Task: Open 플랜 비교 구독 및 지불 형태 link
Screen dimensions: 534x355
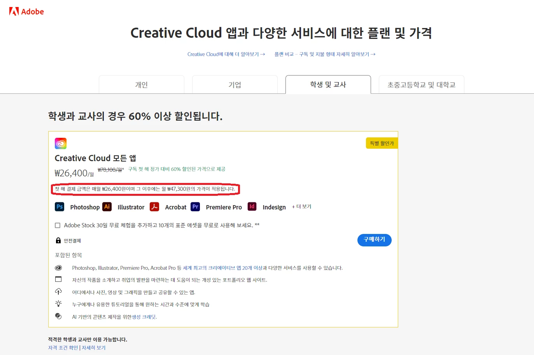Action: click(325, 54)
